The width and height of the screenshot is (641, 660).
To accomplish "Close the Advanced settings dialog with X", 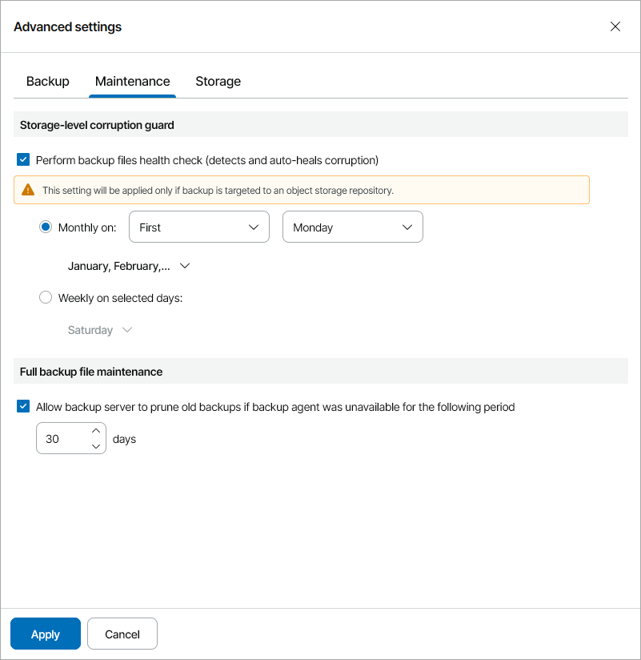I will (615, 26).
